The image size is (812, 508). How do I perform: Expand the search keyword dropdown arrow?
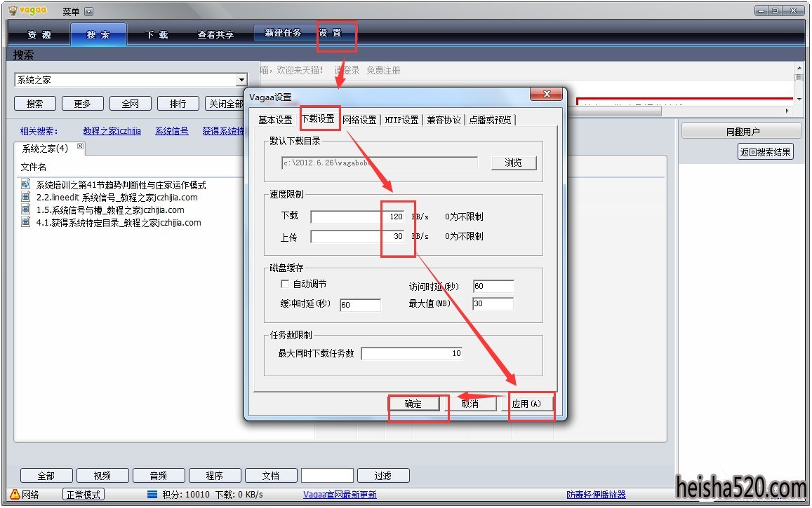pyautogui.click(x=241, y=80)
